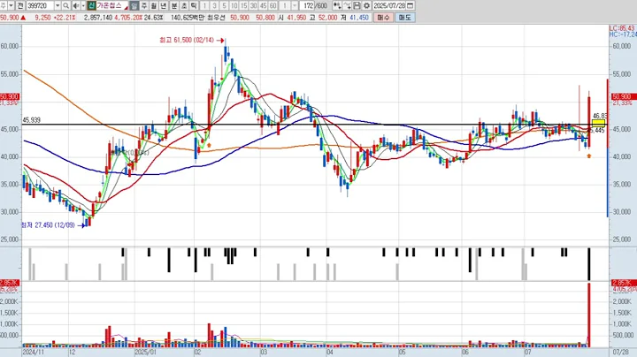
Task: Click the tall red volume bar at chart end
Action: pos(588,315)
